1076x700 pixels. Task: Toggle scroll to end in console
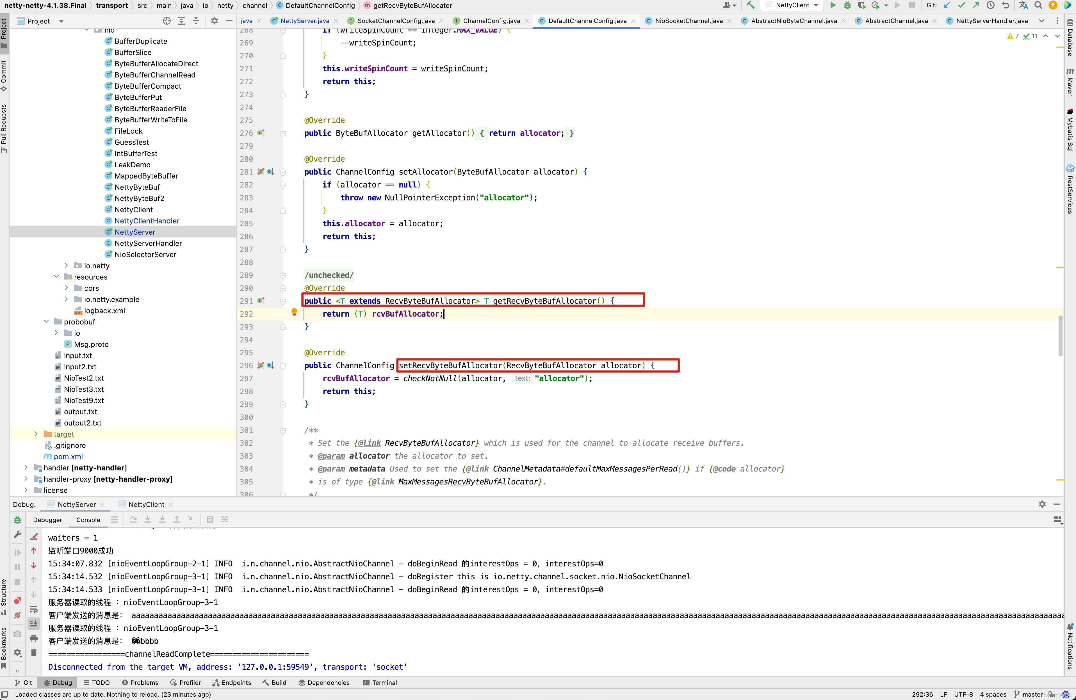(33, 624)
